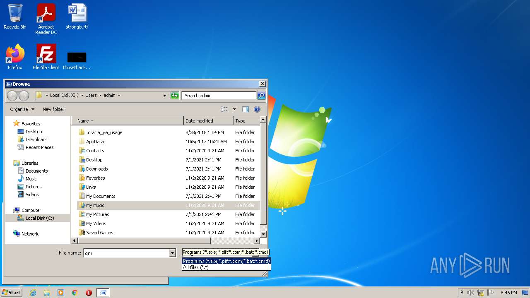
Task: Click the New folder button
Action: (53, 109)
